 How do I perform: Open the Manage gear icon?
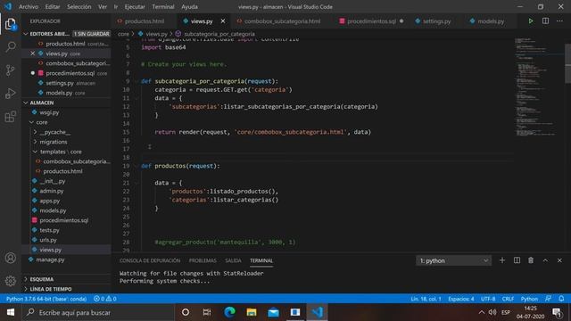tap(11, 280)
